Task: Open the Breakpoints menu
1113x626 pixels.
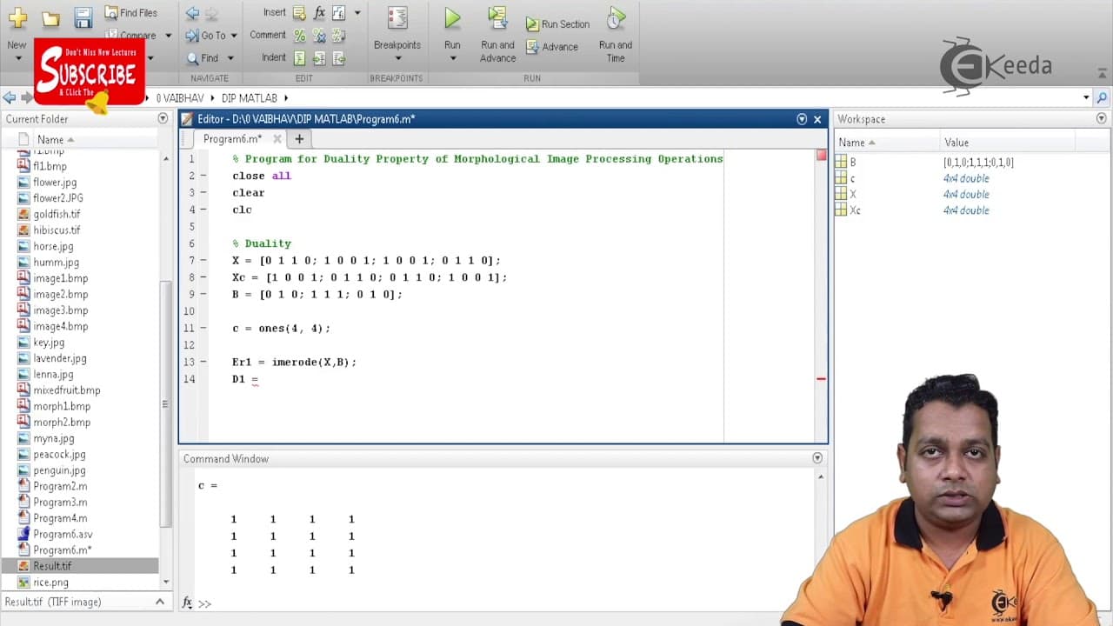Action: click(x=397, y=35)
